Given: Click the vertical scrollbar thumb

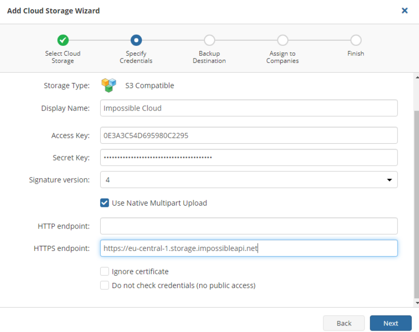Looking at the screenshot, I should 417,204.
